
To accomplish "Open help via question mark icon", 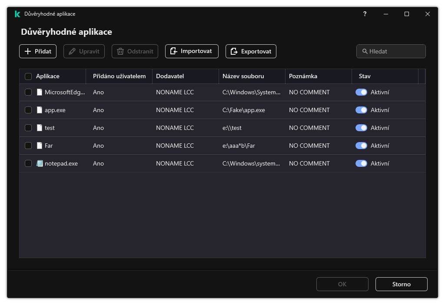I will coord(365,14).
